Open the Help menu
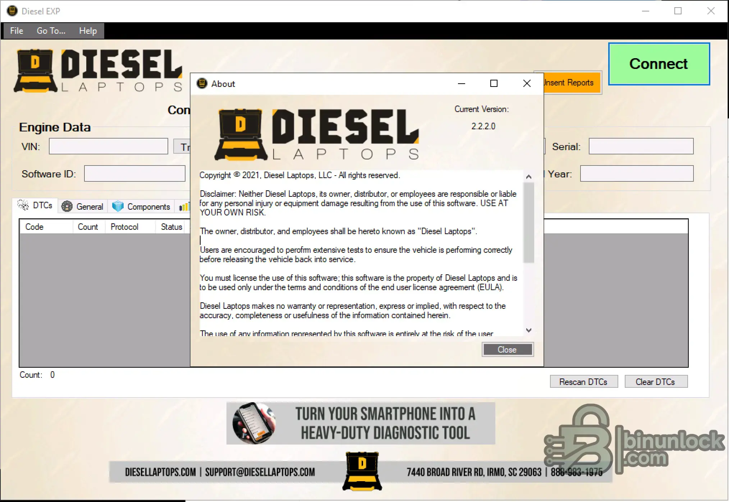The height and width of the screenshot is (502, 729). (88, 31)
